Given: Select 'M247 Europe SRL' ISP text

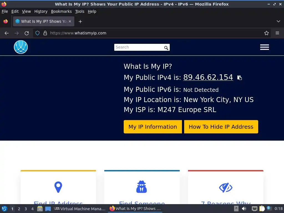Looking at the screenshot, I should (x=187, y=110).
